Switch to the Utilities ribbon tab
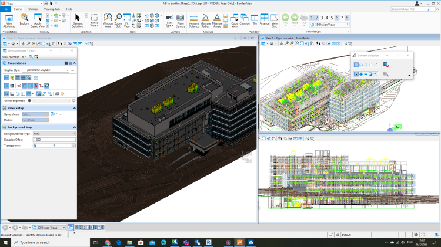 point(32,9)
